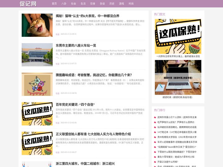This screenshot has height=167, width=223.
Task: Click the bullet icon beside 开皇之治是什么时候
Action: (155, 162)
